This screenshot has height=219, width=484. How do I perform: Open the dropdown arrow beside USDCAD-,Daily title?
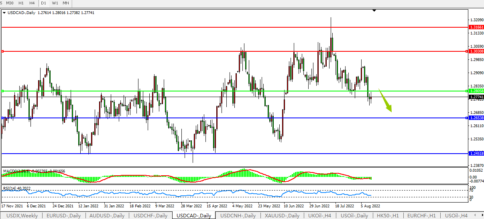(4, 13)
